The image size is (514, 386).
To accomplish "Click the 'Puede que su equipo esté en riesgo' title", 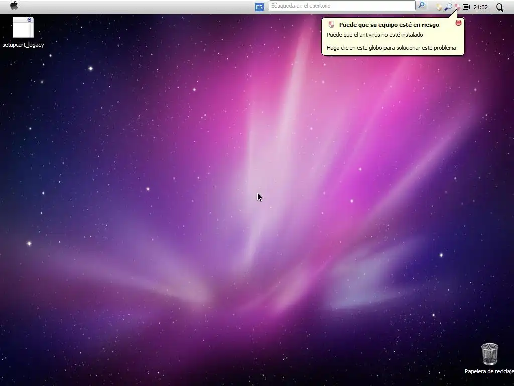I will tap(389, 25).
